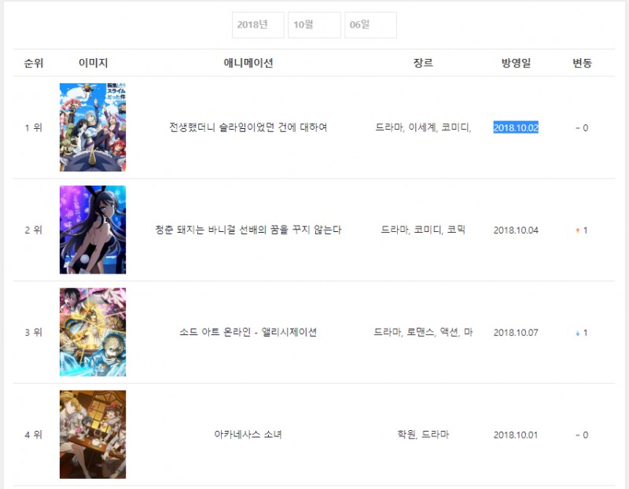The height and width of the screenshot is (489, 629).
Task: Open the 10월 month dropdown
Action: (x=314, y=25)
